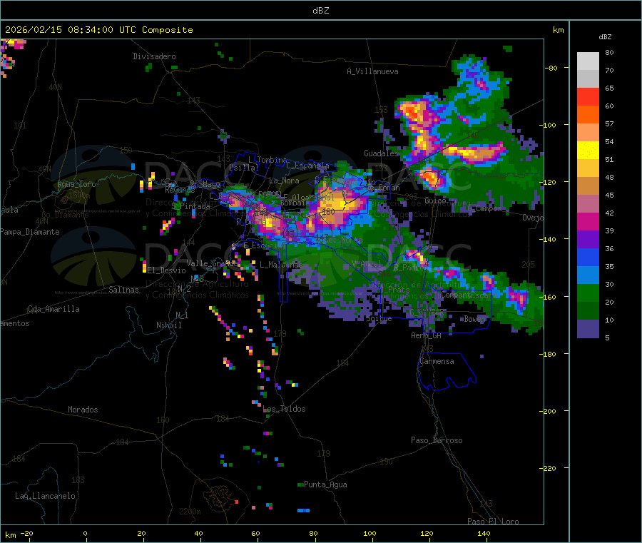
Task: Select the light gray 80 dBZ swatch
Action: [588, 61]
